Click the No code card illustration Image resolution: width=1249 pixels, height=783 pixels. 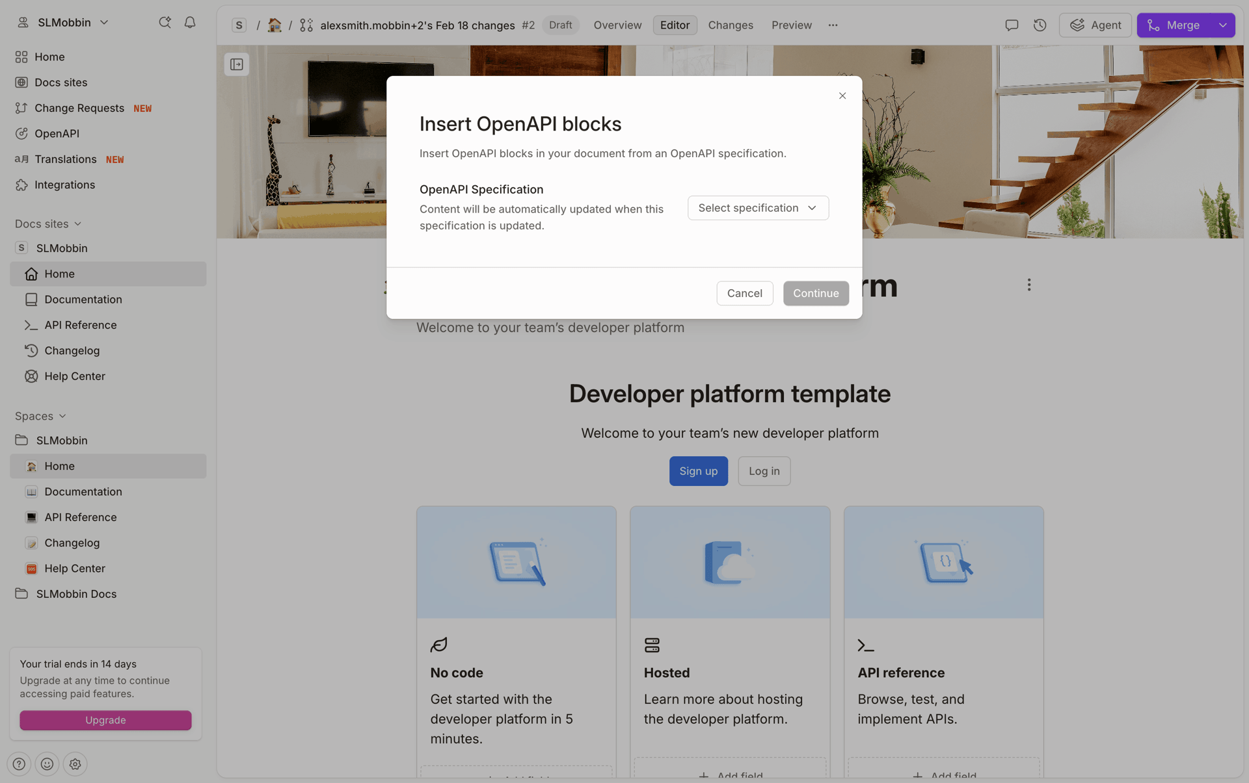point(517,563)
